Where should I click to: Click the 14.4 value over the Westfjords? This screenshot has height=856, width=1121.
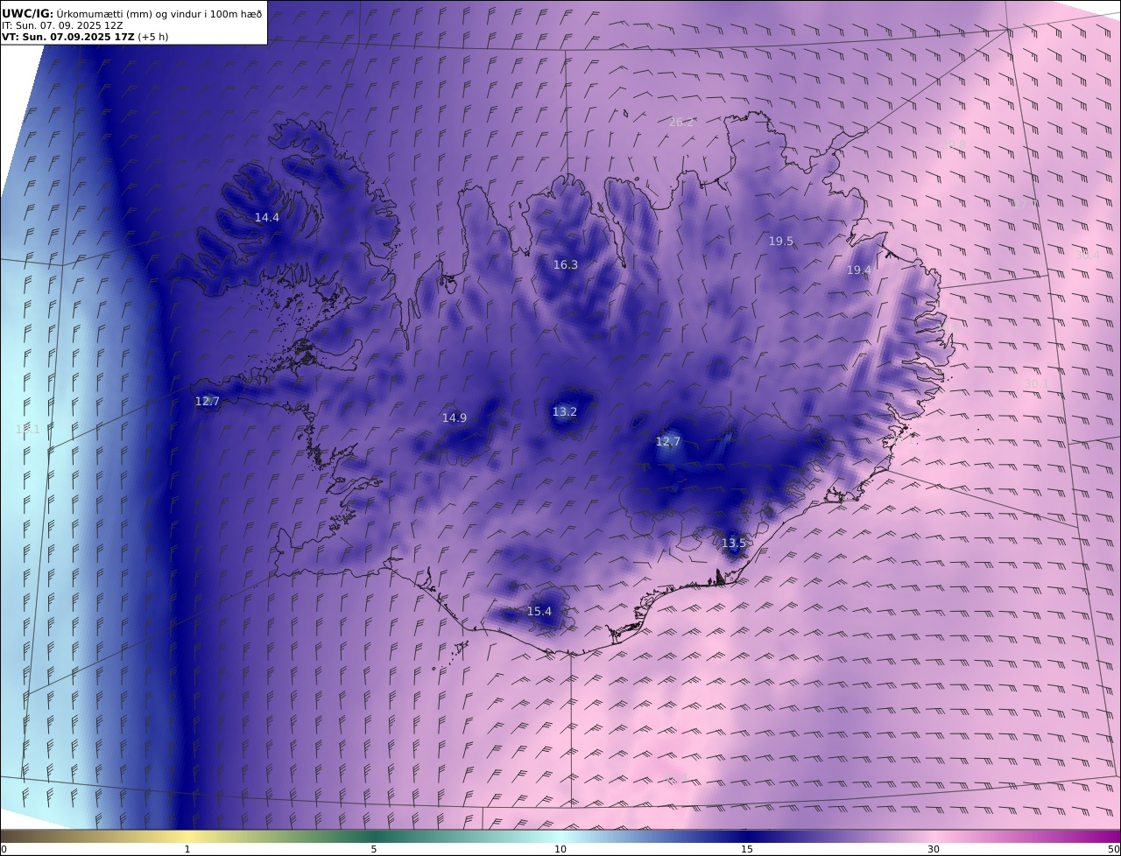[x=267, y=217]
